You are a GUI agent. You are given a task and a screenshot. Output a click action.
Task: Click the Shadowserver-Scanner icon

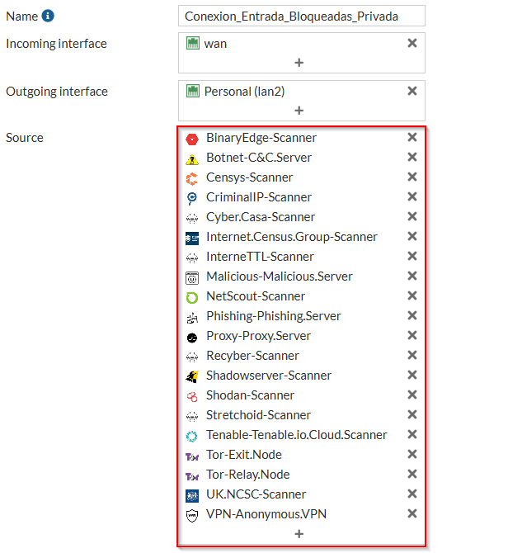tap(192, 376)
